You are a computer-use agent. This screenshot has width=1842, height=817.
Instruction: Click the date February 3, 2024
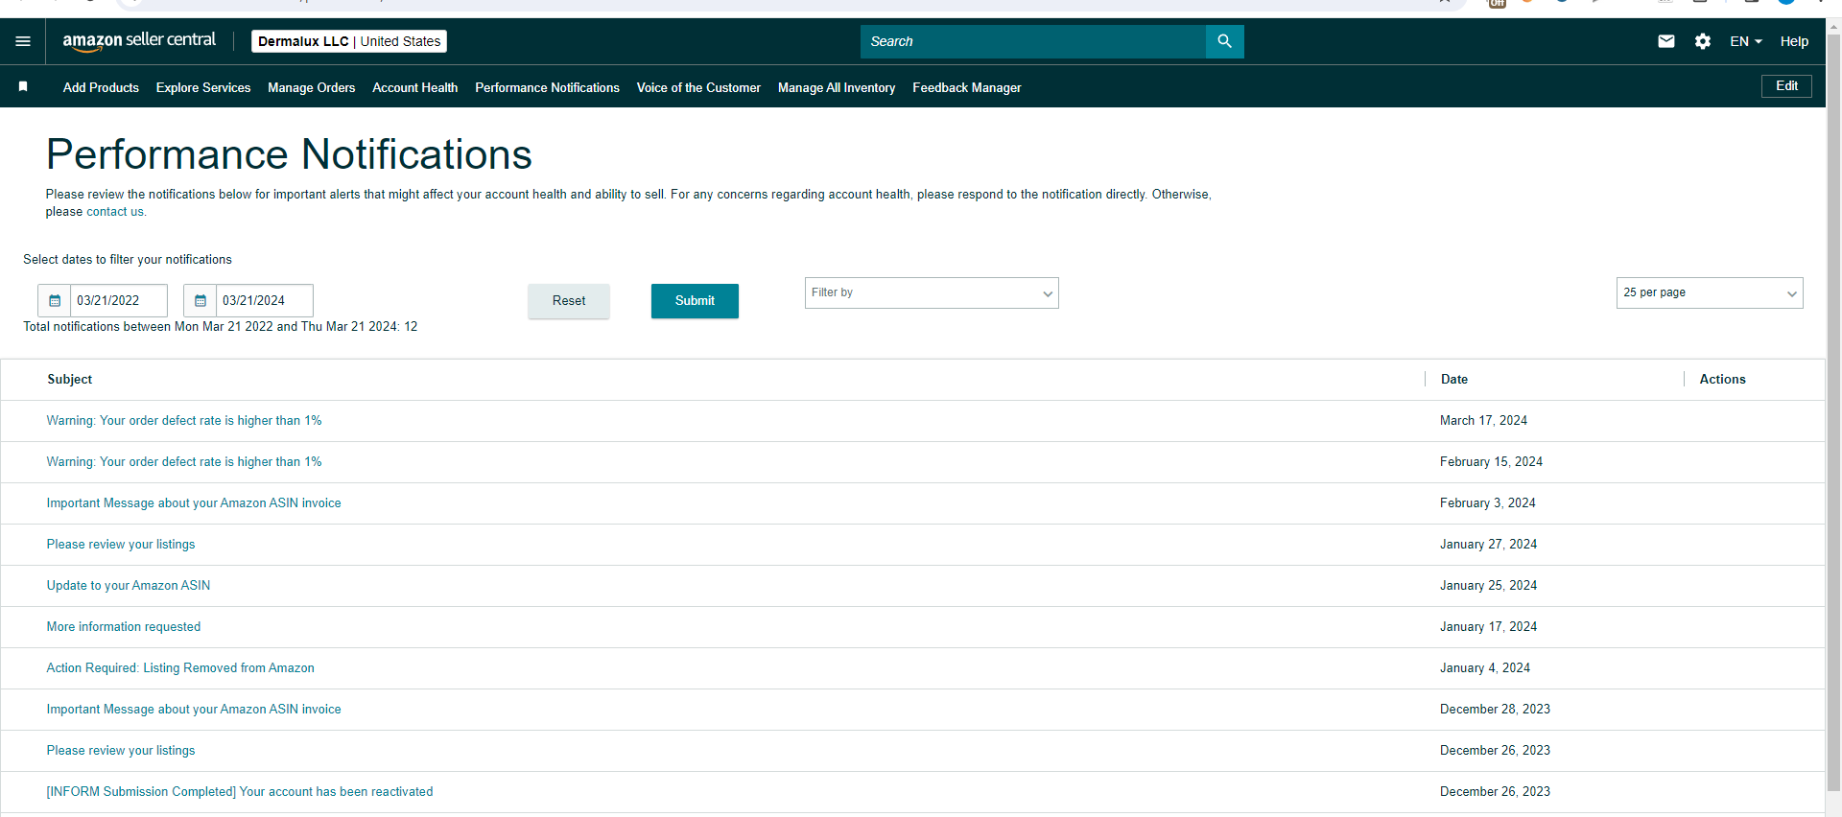[x=1488, y=503]
